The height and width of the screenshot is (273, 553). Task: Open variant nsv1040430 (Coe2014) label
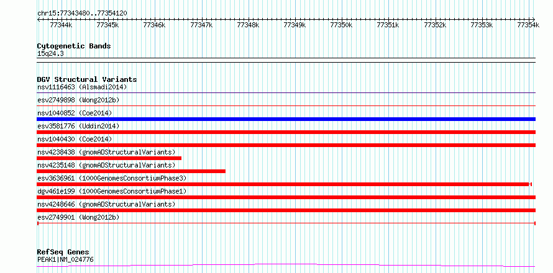75,139
